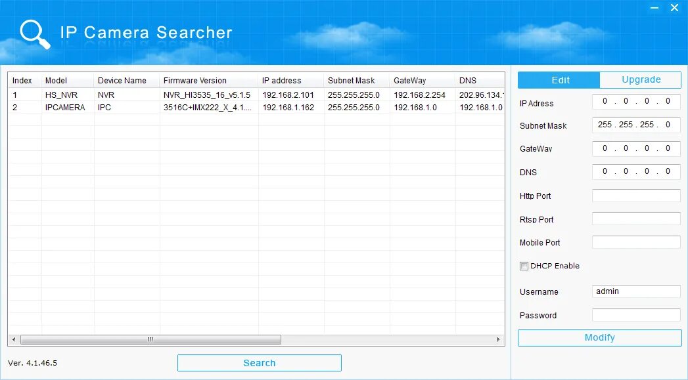688x380 pixels.
Task: Click the horizontal scrollbar thumb
Action: point(150,339)
